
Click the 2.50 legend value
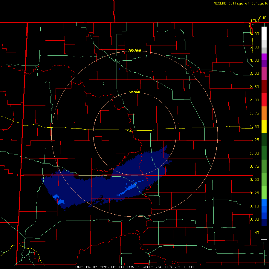pos(254,87)
